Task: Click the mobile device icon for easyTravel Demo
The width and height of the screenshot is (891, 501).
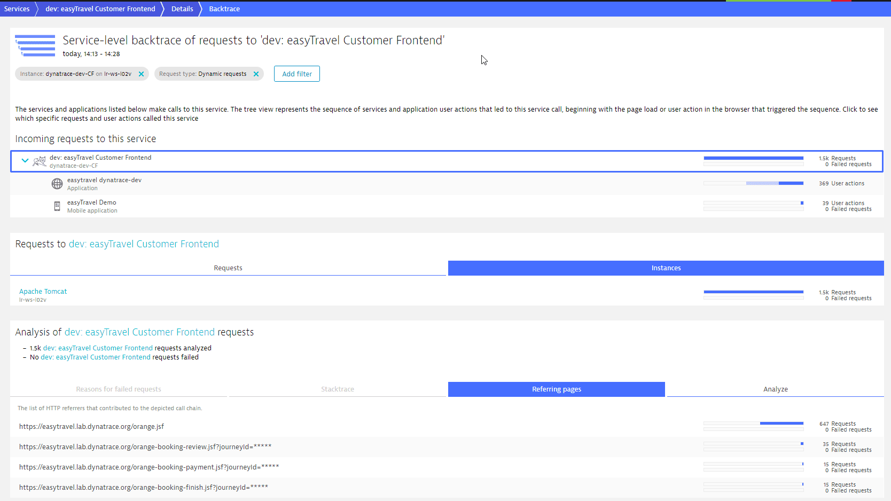Action: click(x=57, y=206)
